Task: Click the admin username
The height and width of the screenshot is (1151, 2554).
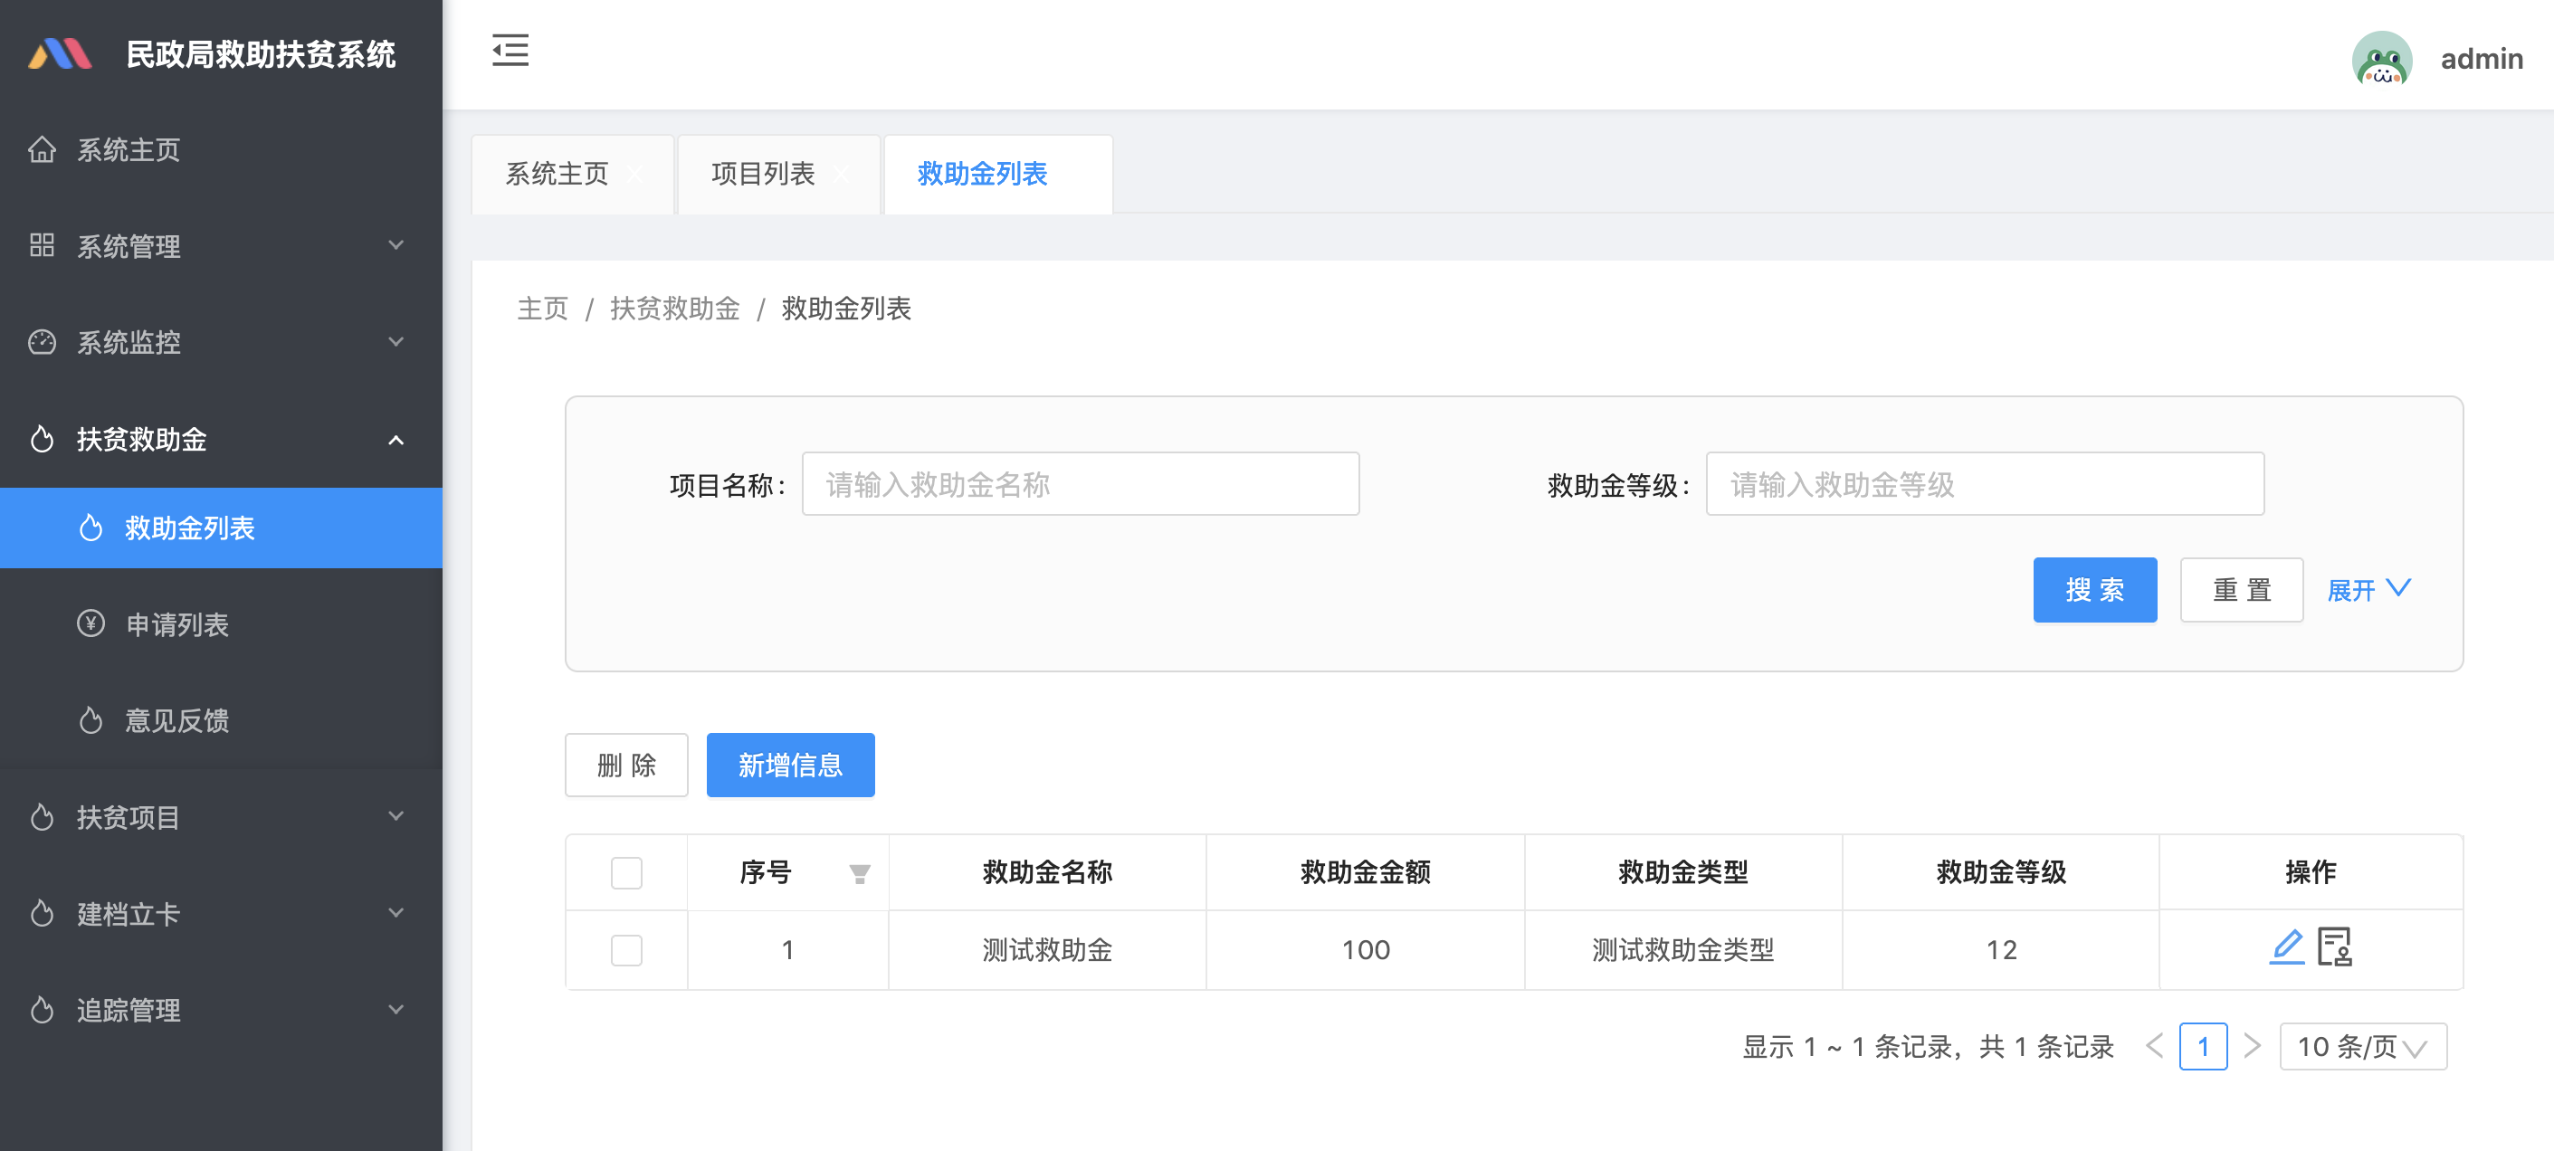Action: tap(2482, 59)
